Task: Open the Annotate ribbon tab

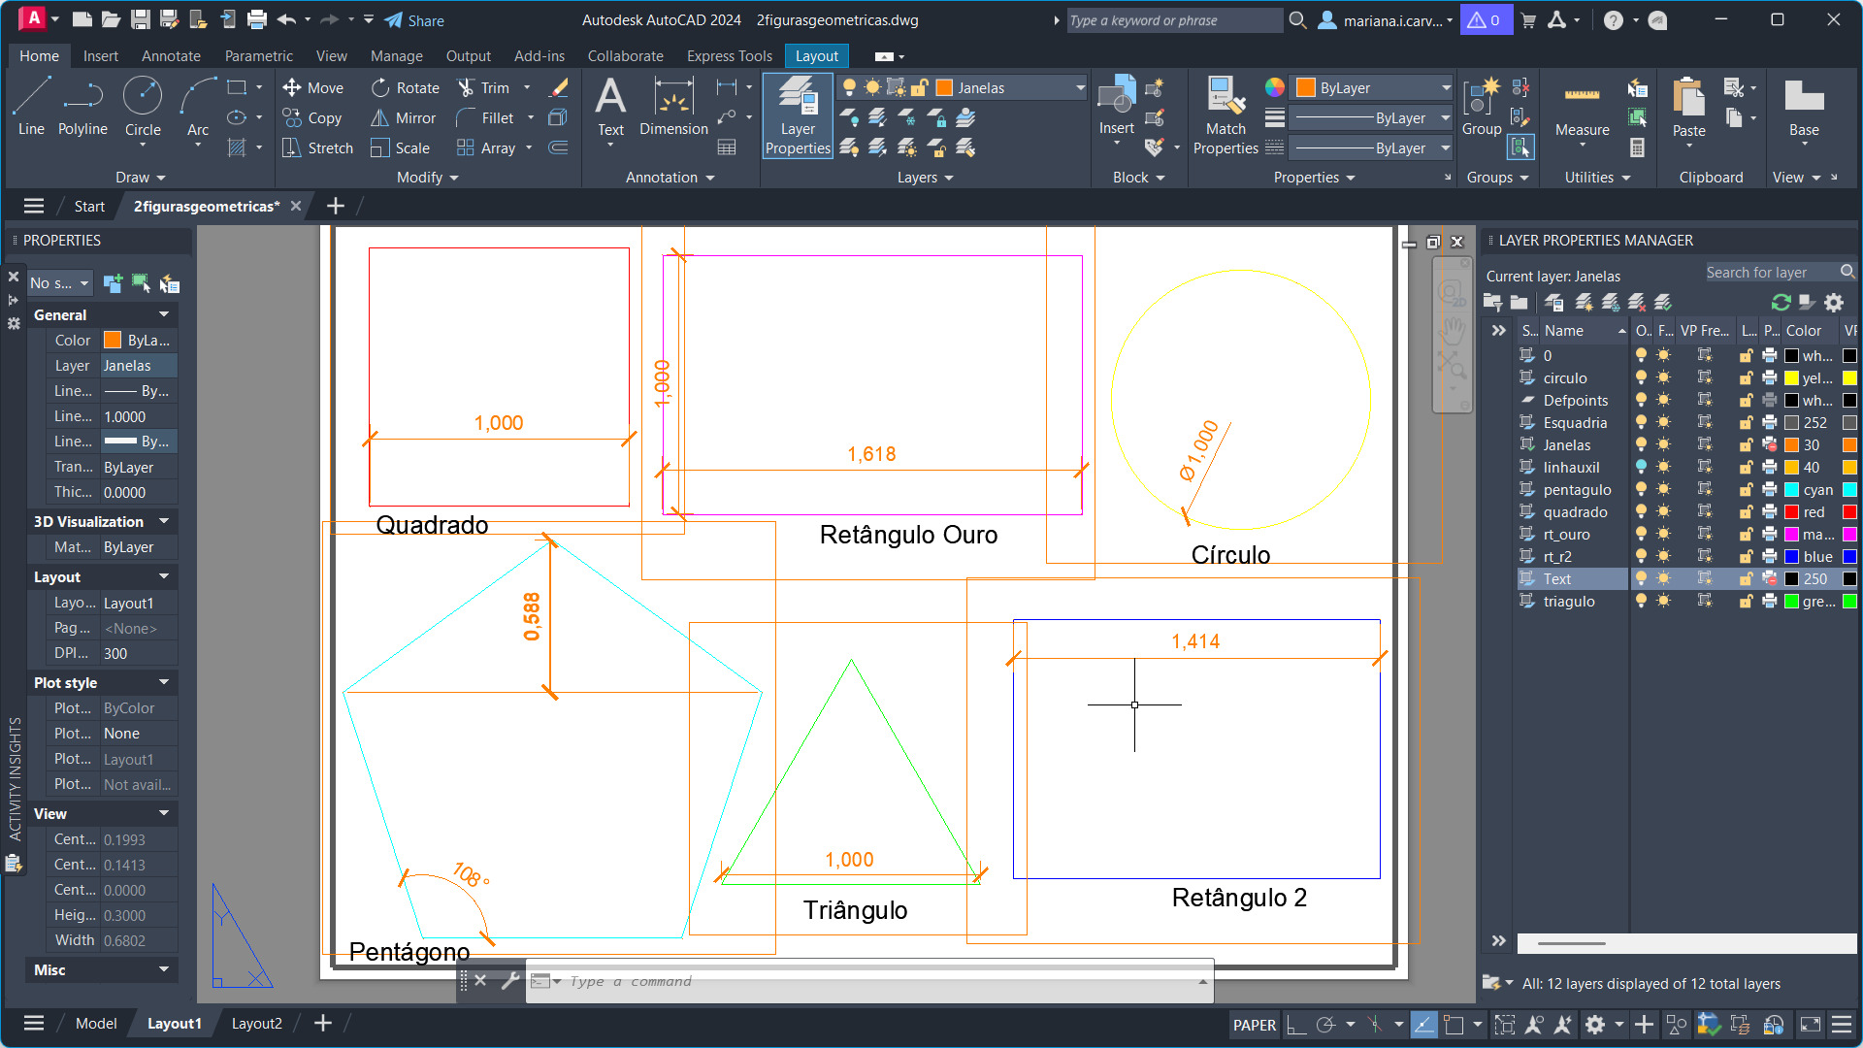Action: (x=171, y=56)
